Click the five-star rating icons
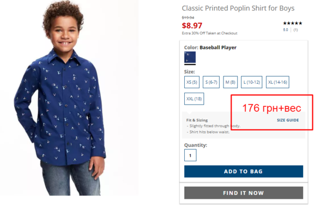The height and width of the screenshot is (207, 327). (292, 23)
